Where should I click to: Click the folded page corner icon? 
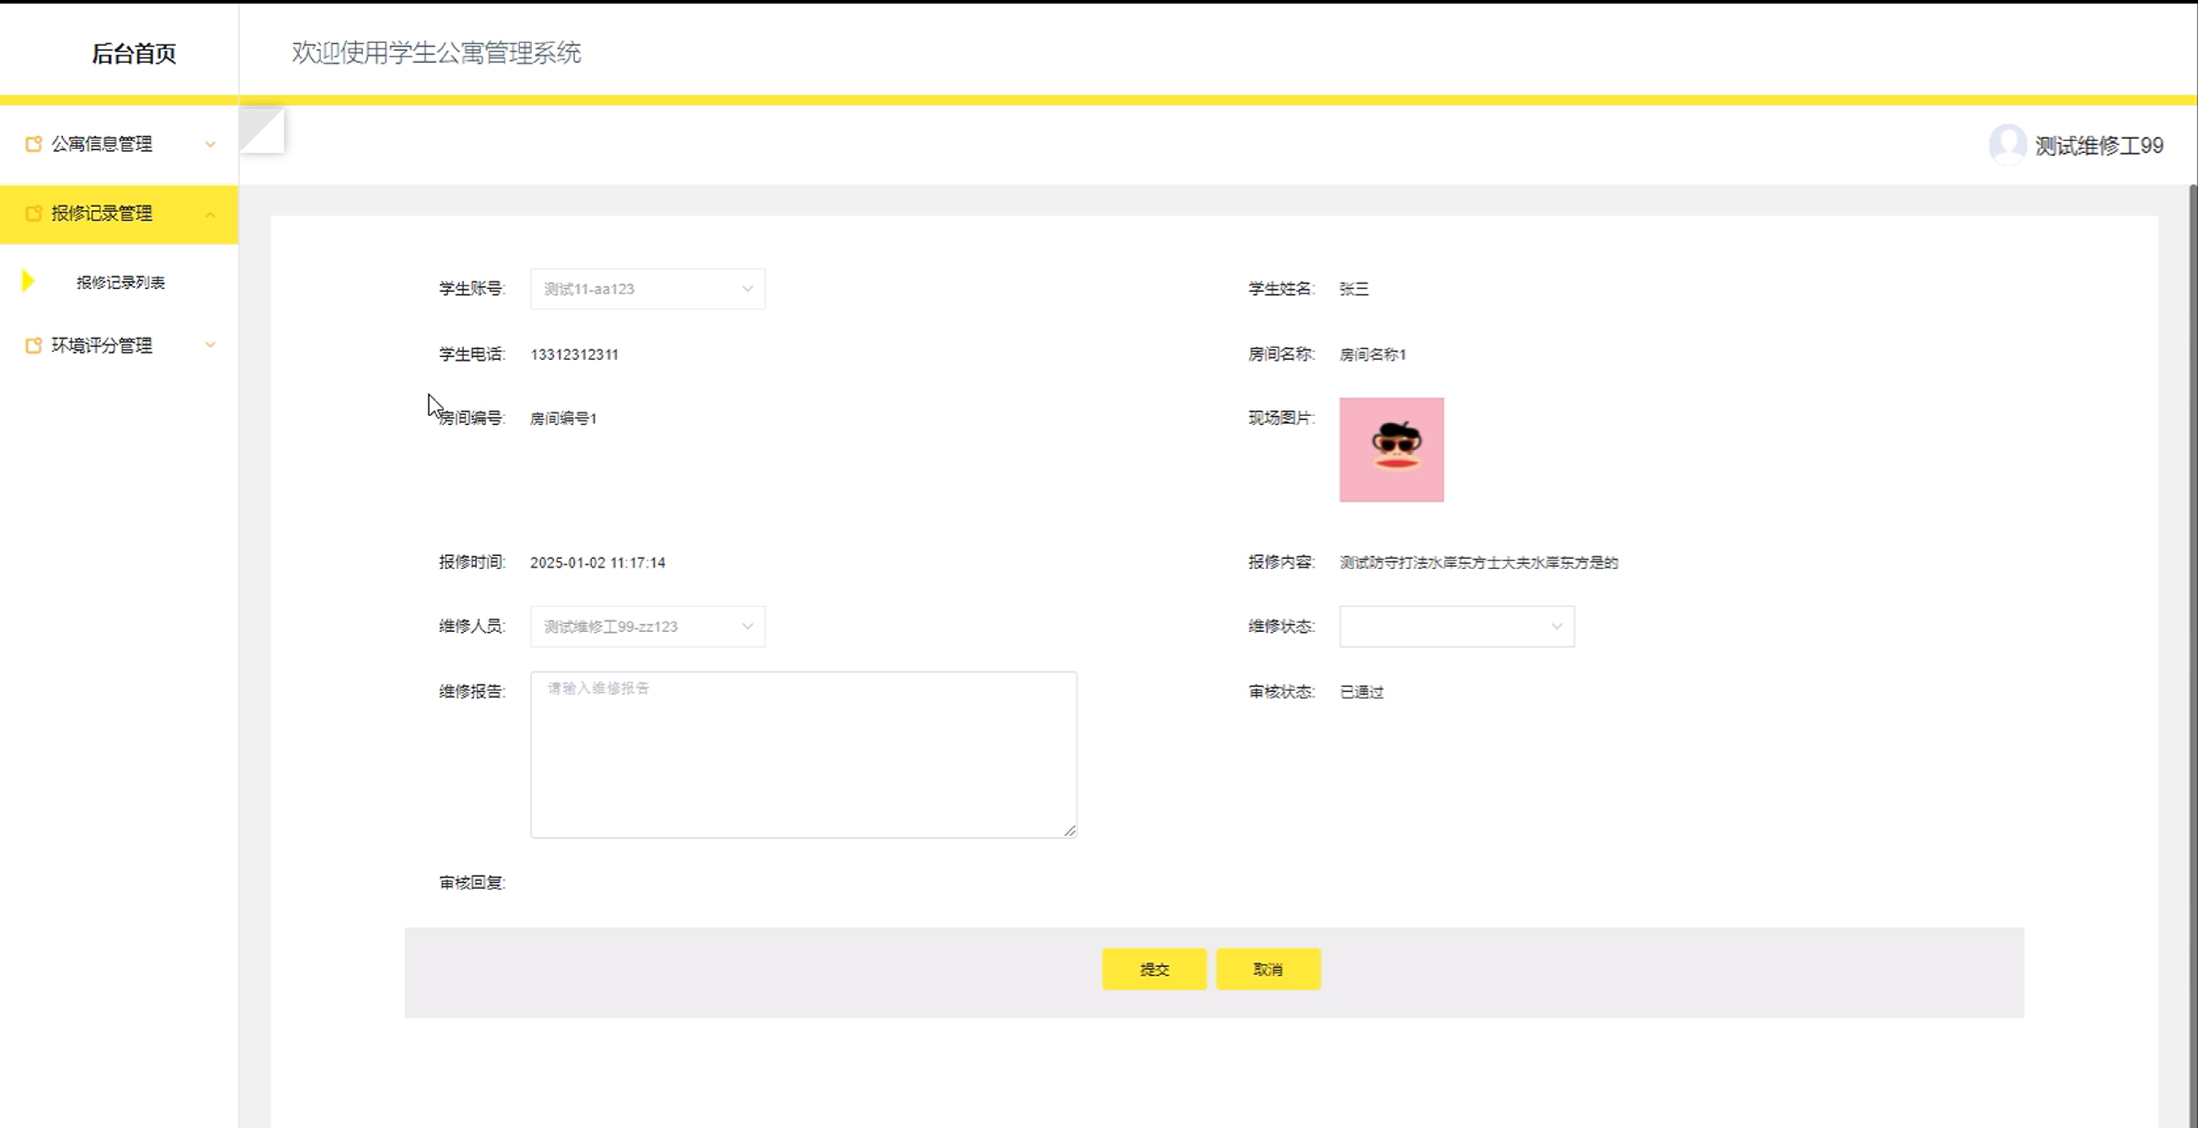(x=262, y=130)
